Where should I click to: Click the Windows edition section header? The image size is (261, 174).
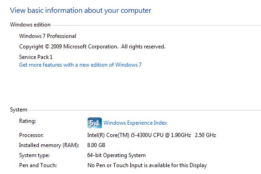pyautogui.click(x=30, y=25)
